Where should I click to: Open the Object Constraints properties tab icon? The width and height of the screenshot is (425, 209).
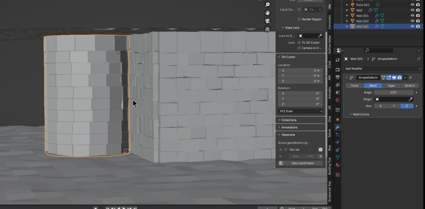coord(338,150)
